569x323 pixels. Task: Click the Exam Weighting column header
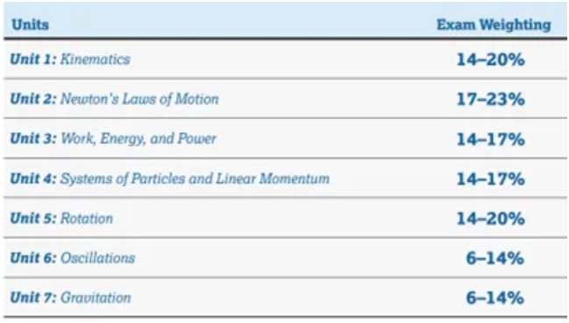point(494,25)
